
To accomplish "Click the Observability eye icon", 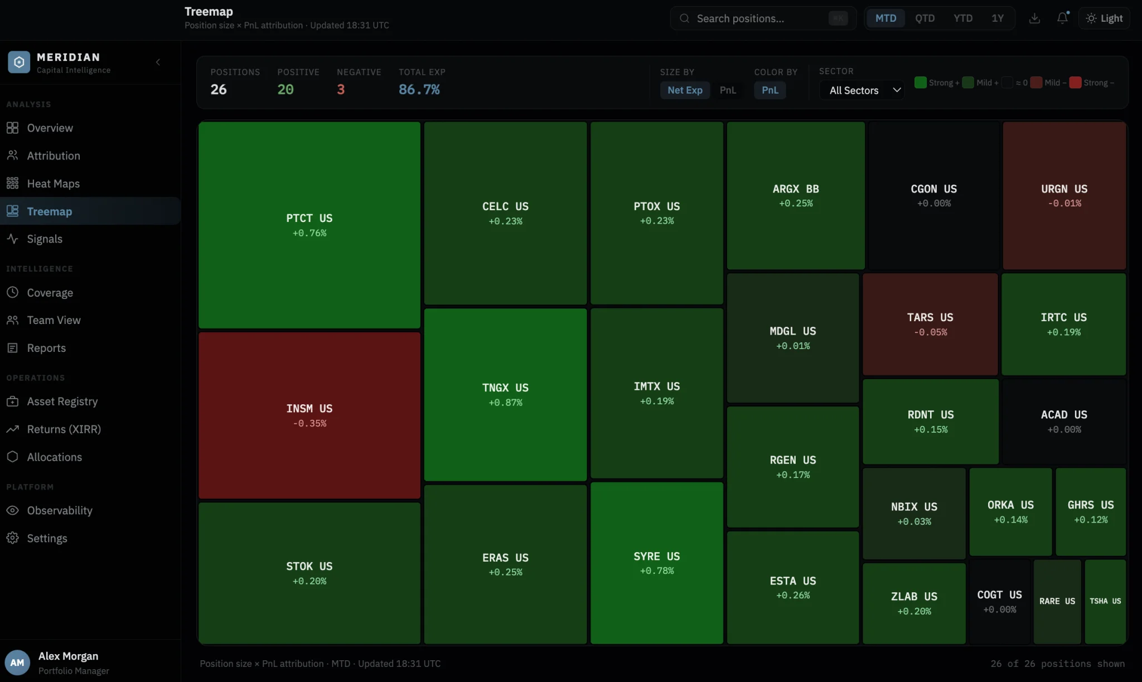I will point(12,510).
